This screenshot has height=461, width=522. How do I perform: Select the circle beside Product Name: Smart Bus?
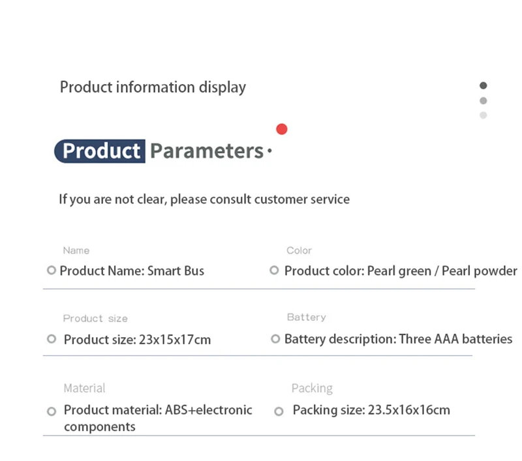click(52, 271)
